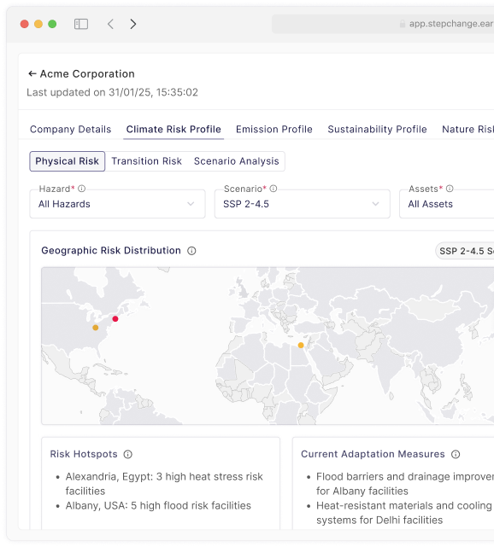The width and height of the screenshot is (494, 547).
Task: Toggle the browser sidebar icon
Action: click(81, 24)
